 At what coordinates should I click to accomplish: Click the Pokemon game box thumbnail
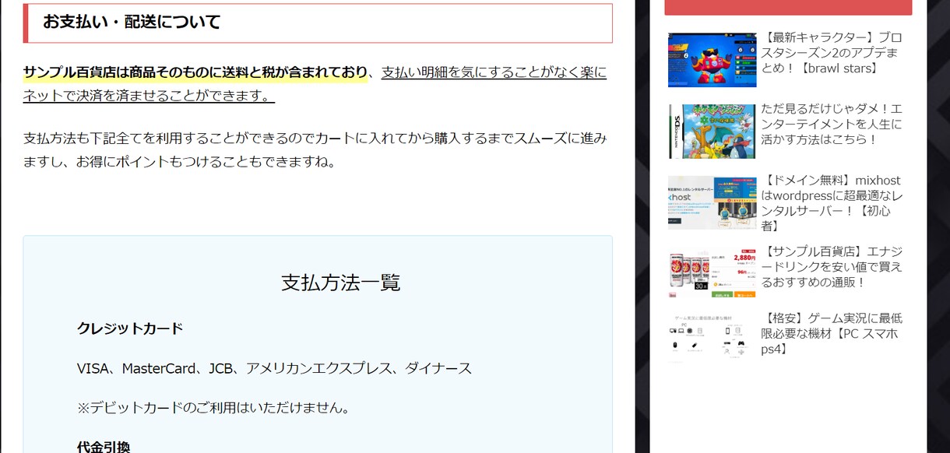click(712, 132)
